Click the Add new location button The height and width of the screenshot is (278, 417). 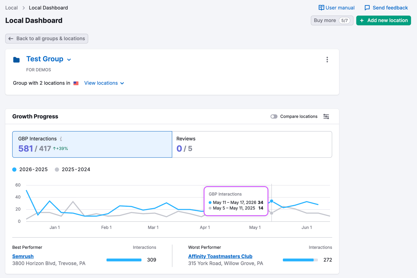383,21
